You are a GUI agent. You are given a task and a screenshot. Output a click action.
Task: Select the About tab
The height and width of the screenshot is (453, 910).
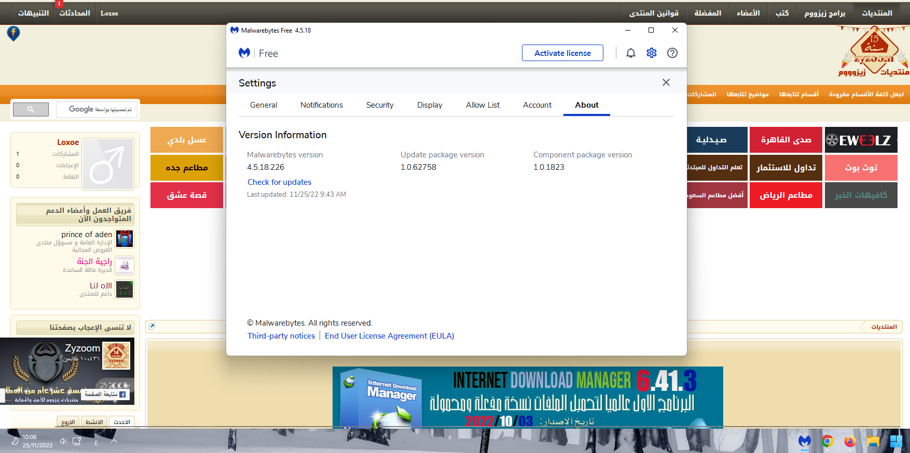tap(587, 105)
